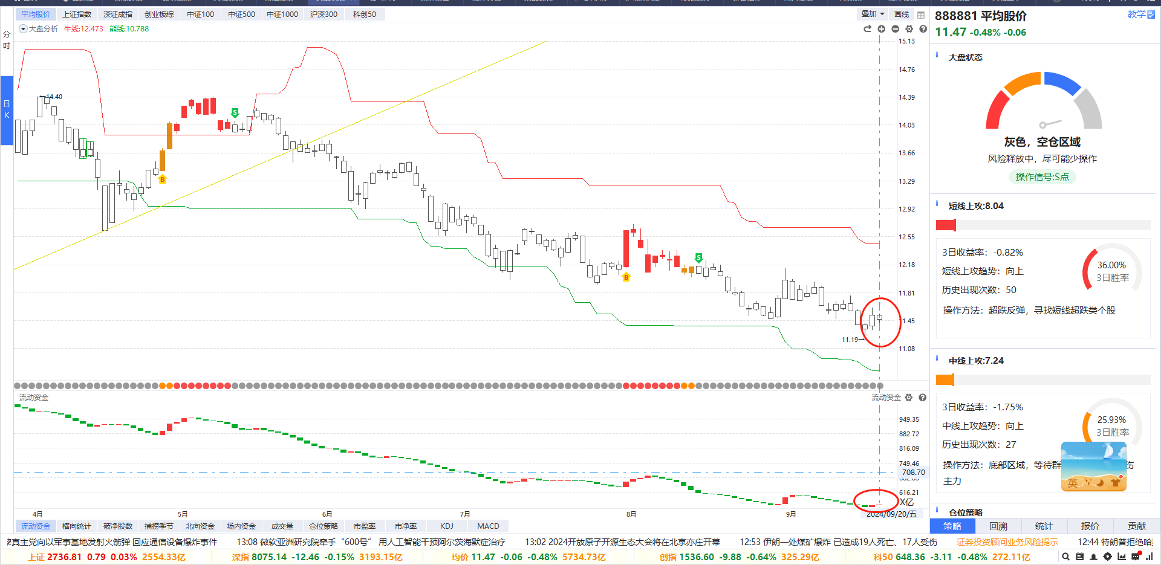Viewport: 1161px width, 565px height.
Task: Switch to the 回溯 tab in right panel
Action: [998, 526]
